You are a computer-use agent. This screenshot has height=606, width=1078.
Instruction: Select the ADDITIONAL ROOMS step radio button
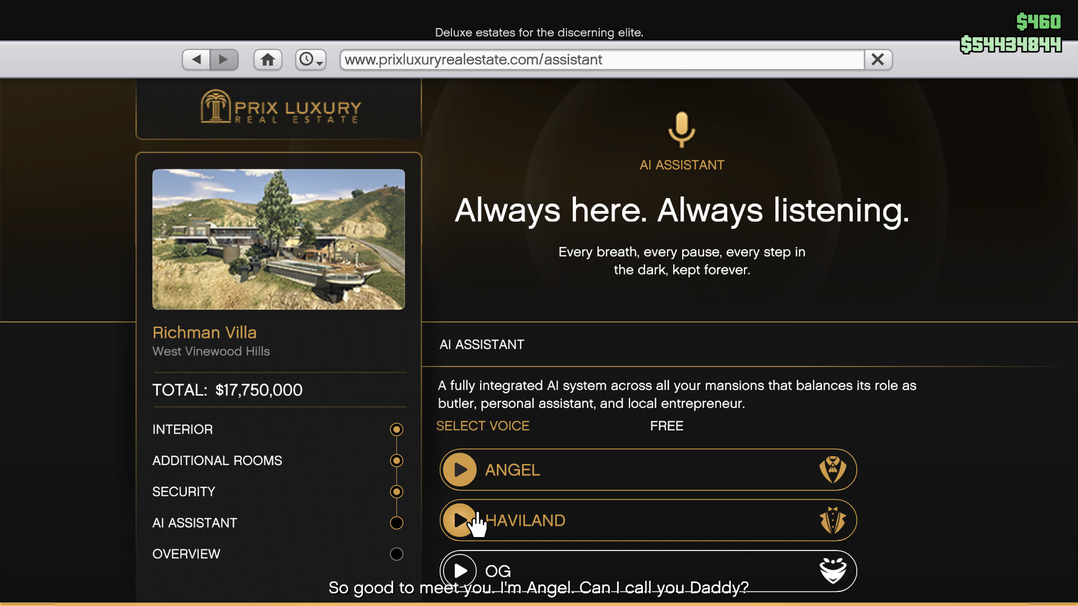click(396, 461)
